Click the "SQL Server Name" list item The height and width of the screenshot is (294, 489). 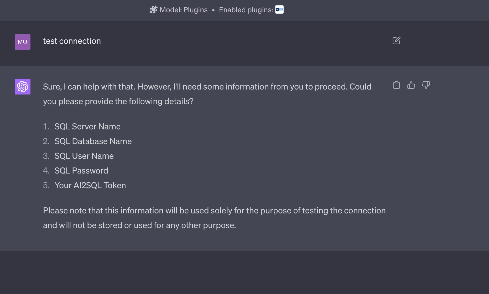click(x=87, y=127)
